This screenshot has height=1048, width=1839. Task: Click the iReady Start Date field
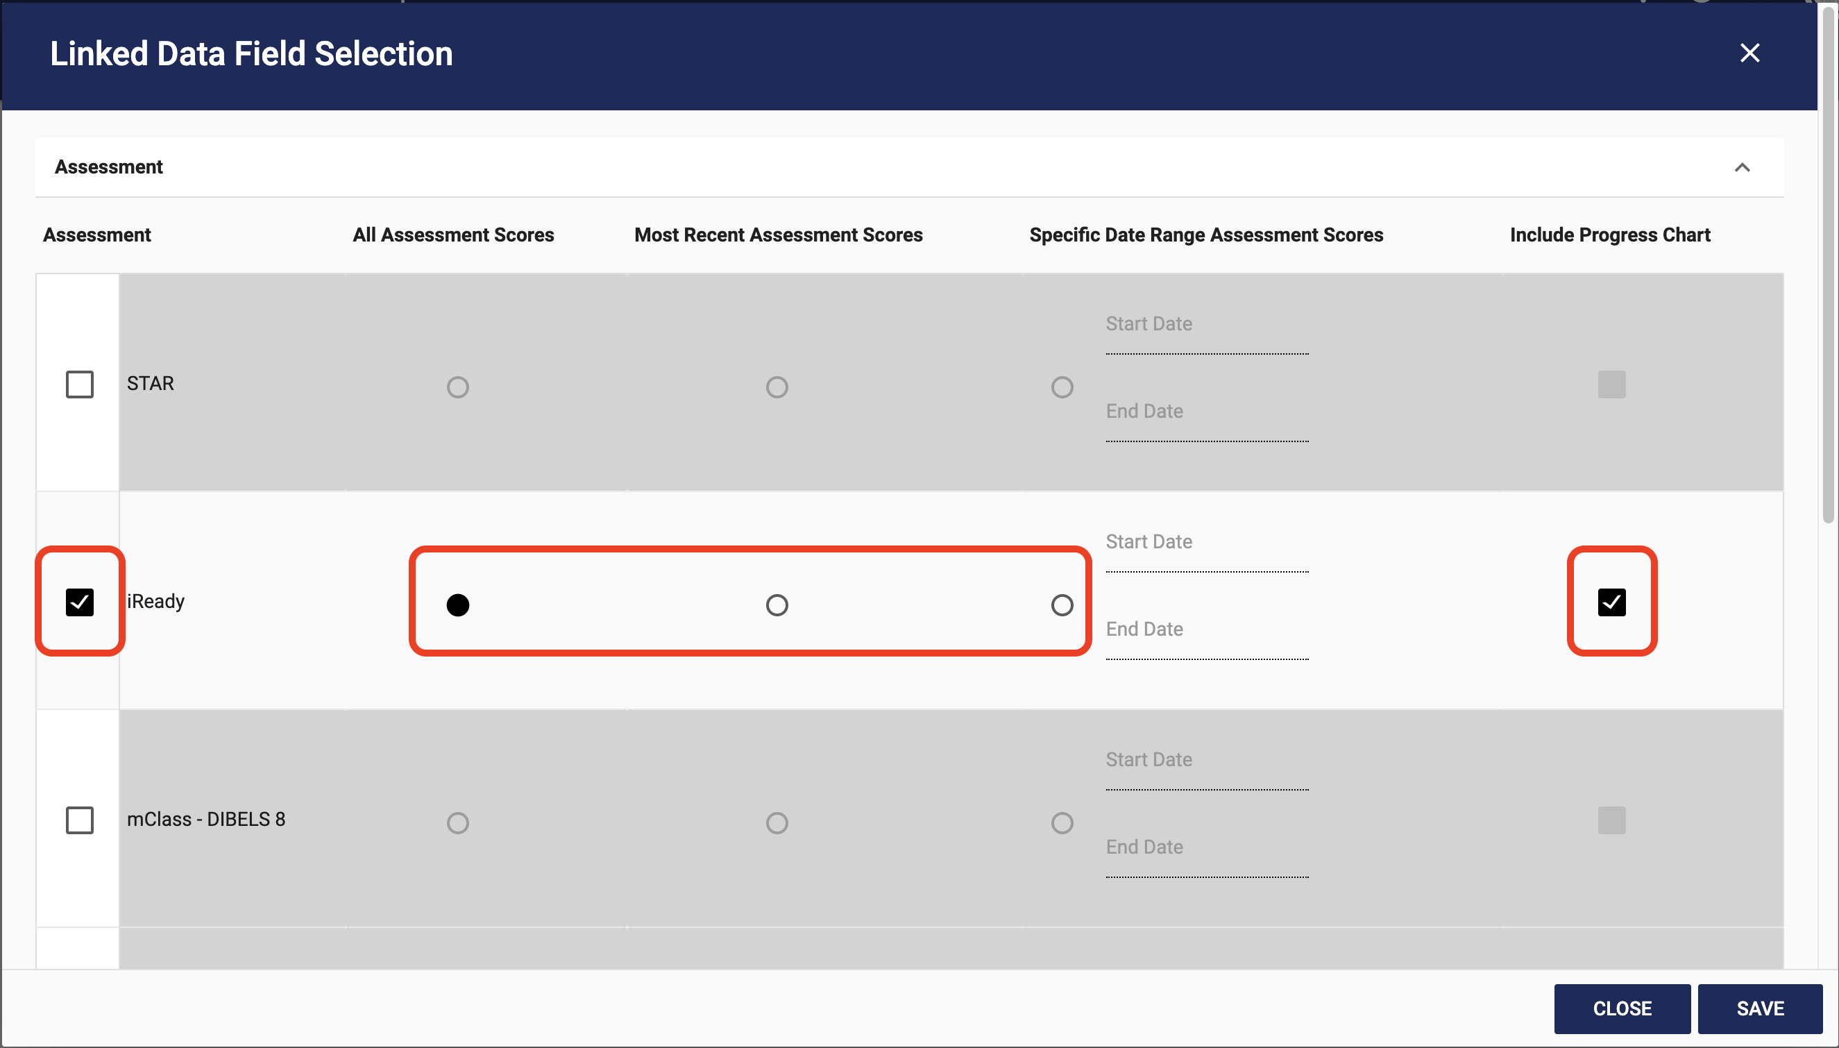coord(1206,557)
